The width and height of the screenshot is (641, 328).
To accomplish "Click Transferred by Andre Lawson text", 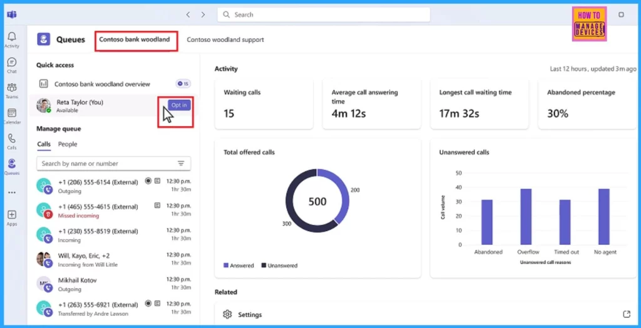I will (x=93, y=314).
